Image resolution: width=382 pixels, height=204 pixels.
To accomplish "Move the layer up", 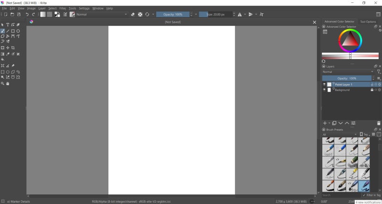I will tap(347, 123).
